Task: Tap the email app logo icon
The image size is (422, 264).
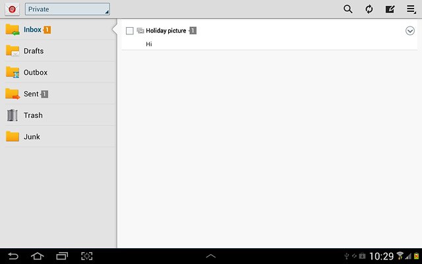Action: [x=12, y=9]
